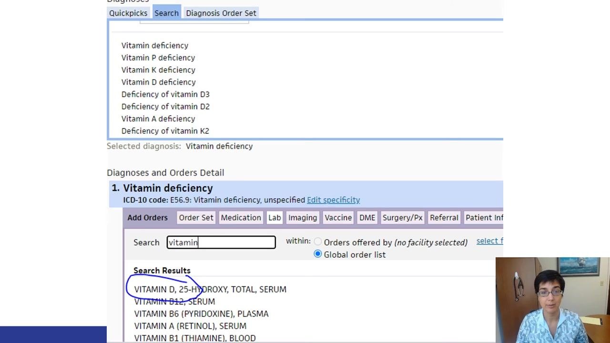Pick 'Deficiency of vitamin K2'
This screenshot has width=610, height=343.
pos(165,131)
